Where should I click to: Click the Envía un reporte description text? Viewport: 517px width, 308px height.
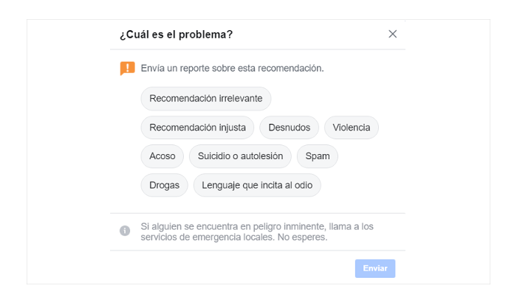tap(232, 69)
